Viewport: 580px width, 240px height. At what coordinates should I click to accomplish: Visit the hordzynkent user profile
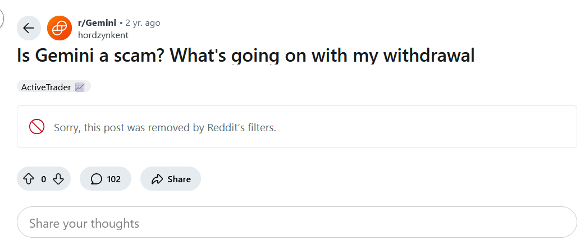(103, 35)
